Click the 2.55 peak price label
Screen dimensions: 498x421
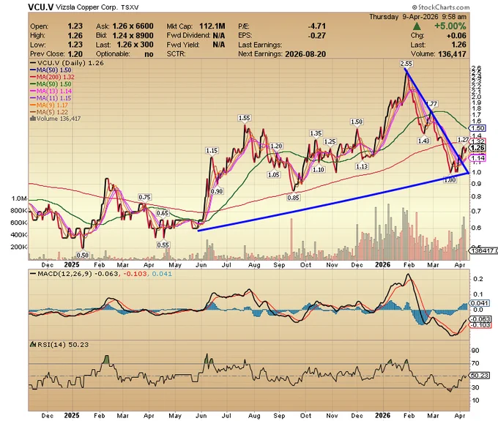click(406, 64)
